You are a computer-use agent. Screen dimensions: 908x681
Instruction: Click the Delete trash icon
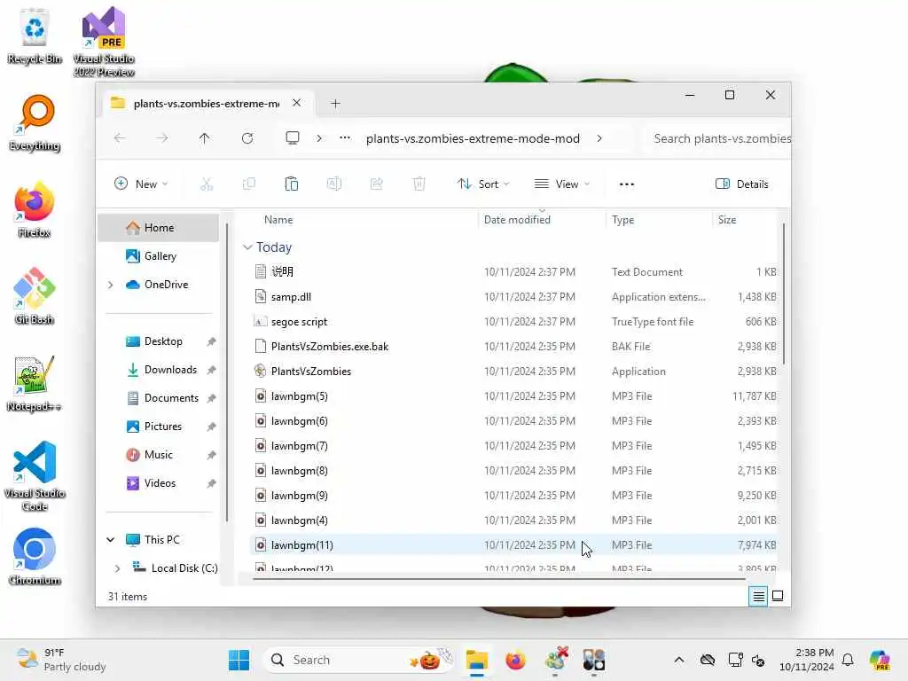point(419,184)
